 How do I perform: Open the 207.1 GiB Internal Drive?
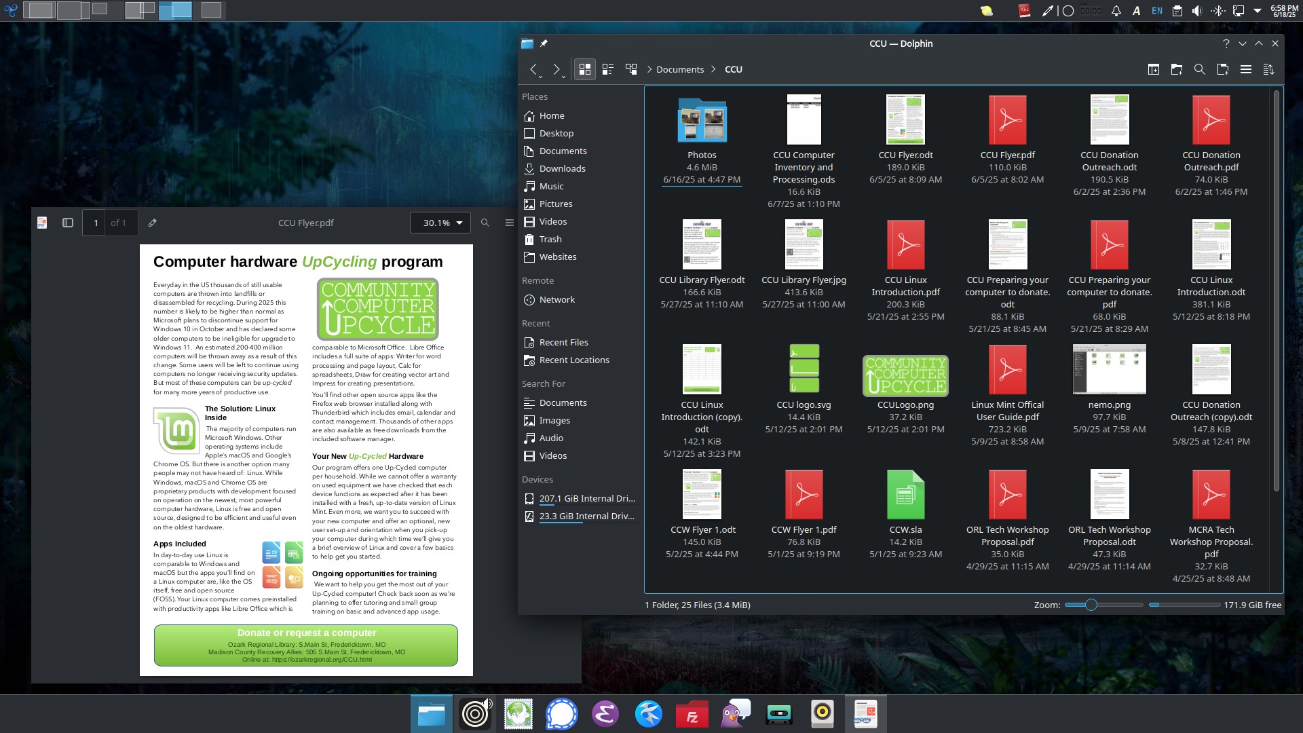click(x=586, y=498)
